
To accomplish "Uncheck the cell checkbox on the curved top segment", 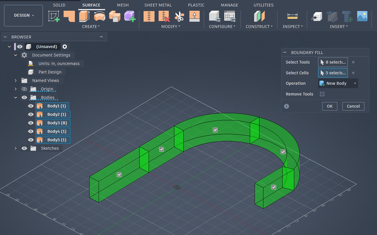I will tap(215, 130).
